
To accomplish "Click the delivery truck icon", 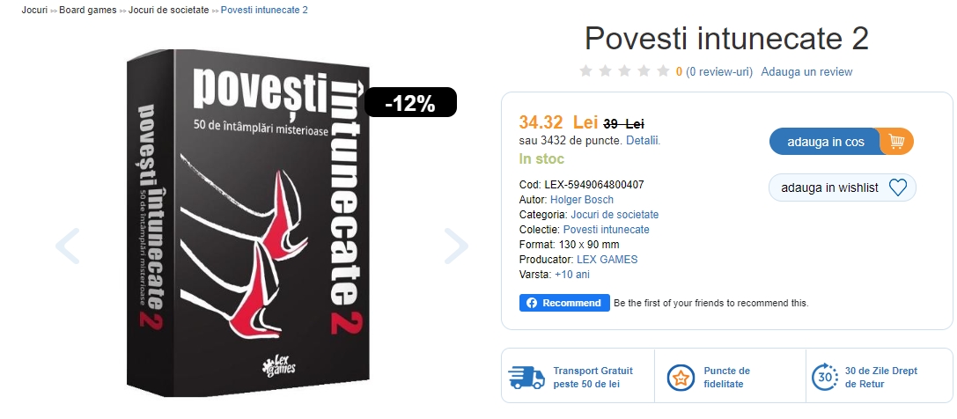I will pyautogui.click(x=526, y=378).
